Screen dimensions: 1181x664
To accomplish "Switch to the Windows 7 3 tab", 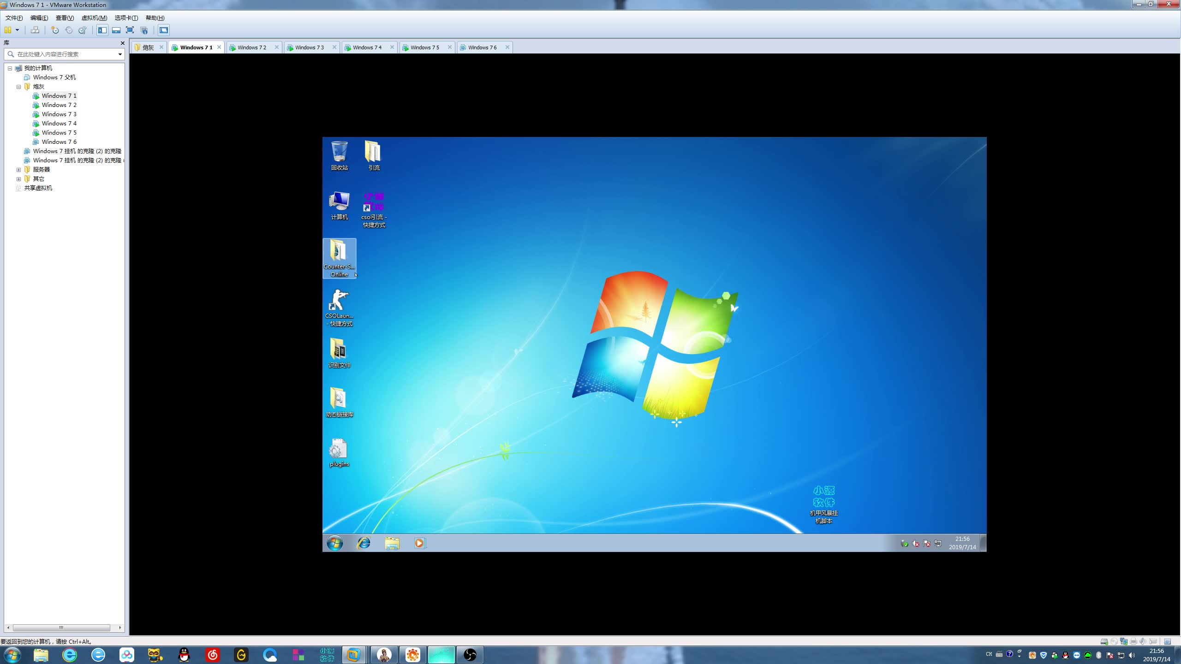I will click(309, 47).
